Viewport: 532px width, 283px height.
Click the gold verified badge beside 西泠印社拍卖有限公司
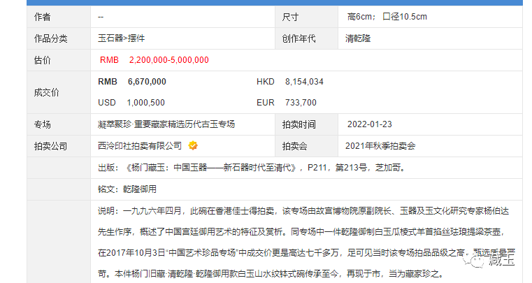(x=193, y=146)
